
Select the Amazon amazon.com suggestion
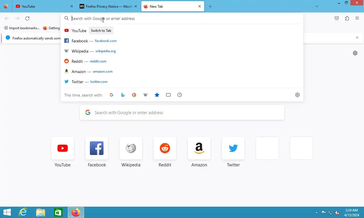[182, 72]
